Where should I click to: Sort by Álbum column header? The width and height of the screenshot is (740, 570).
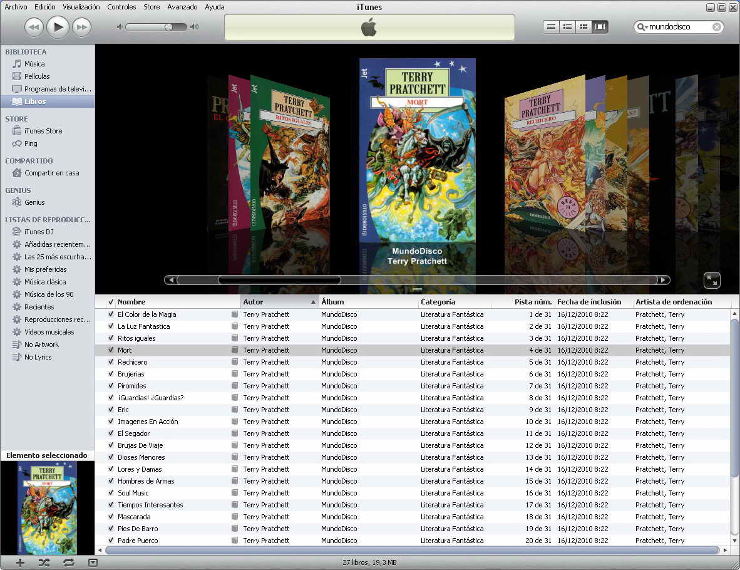tap(369, 302)
